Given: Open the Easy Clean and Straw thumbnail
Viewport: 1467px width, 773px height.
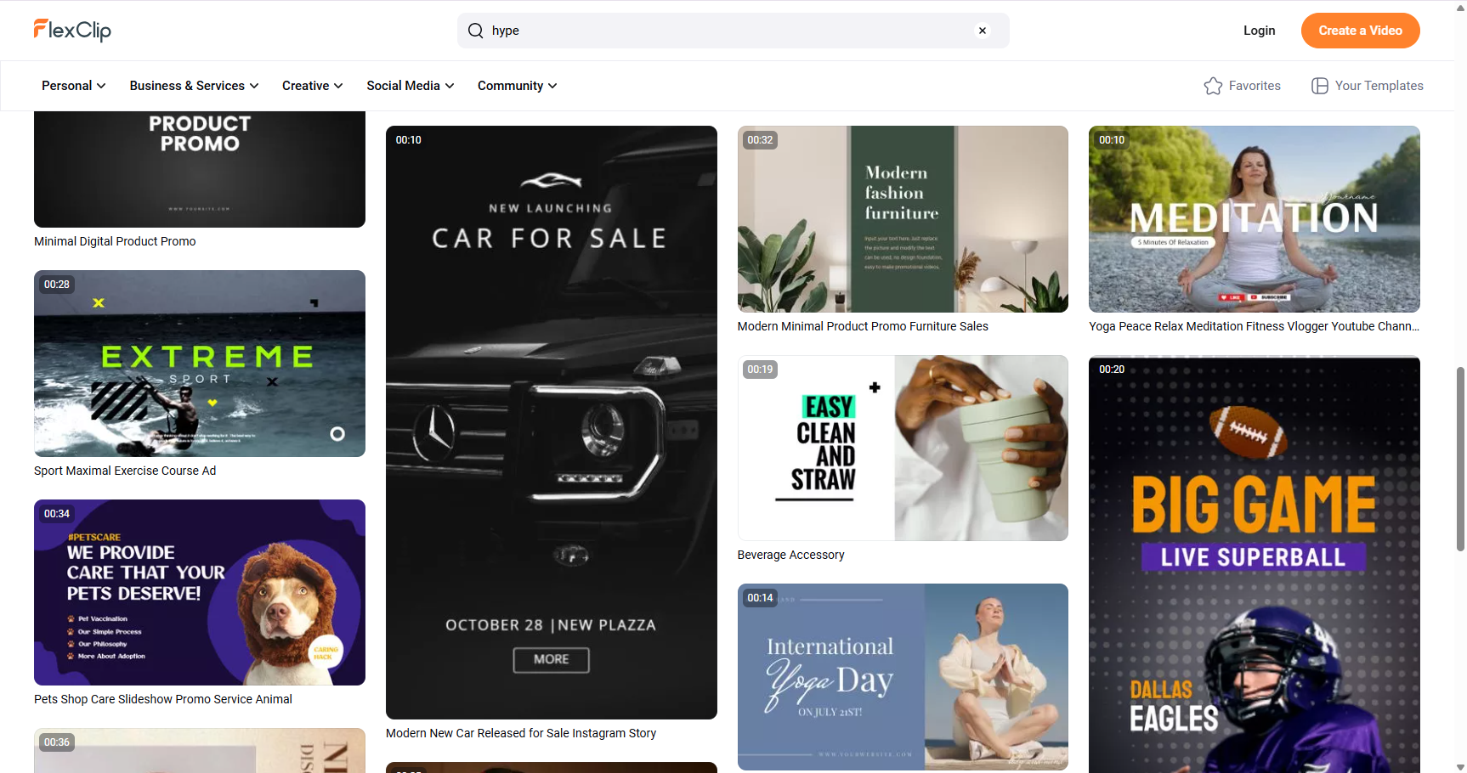Looking at the screenshot, I should coord(903,448).
